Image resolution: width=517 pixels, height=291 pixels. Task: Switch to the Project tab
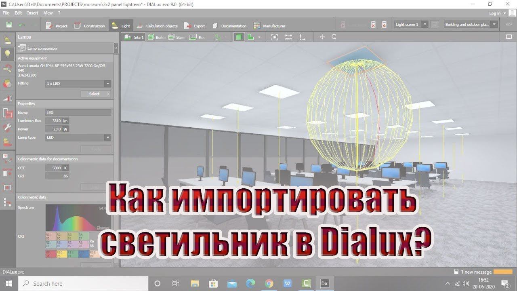pyautogui.click(x=57, y=25)
